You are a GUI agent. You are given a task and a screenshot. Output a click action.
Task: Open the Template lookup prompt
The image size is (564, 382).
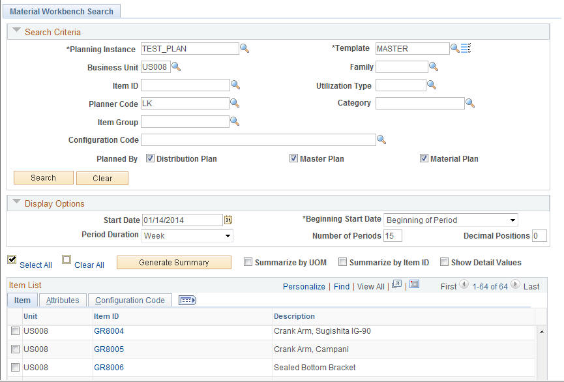(454, 48)
